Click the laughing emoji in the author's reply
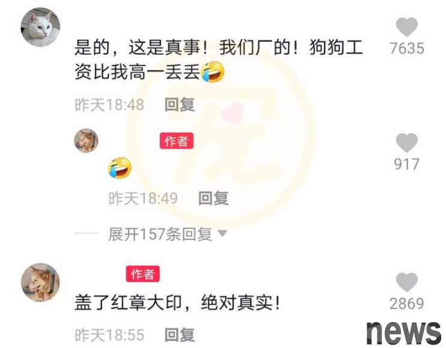 click(120, 168)
